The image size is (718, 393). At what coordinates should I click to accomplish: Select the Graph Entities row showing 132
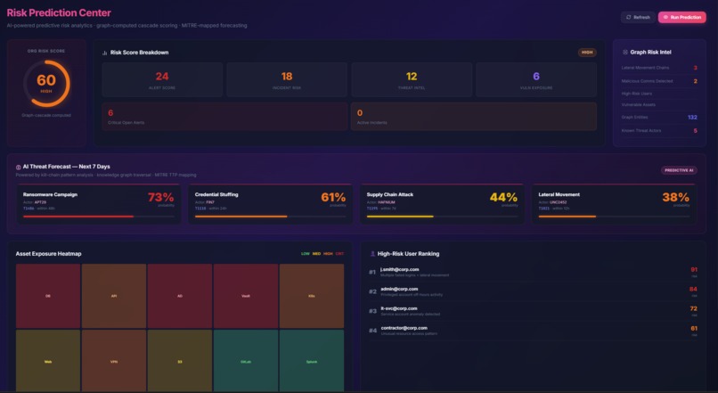[659, 118]
